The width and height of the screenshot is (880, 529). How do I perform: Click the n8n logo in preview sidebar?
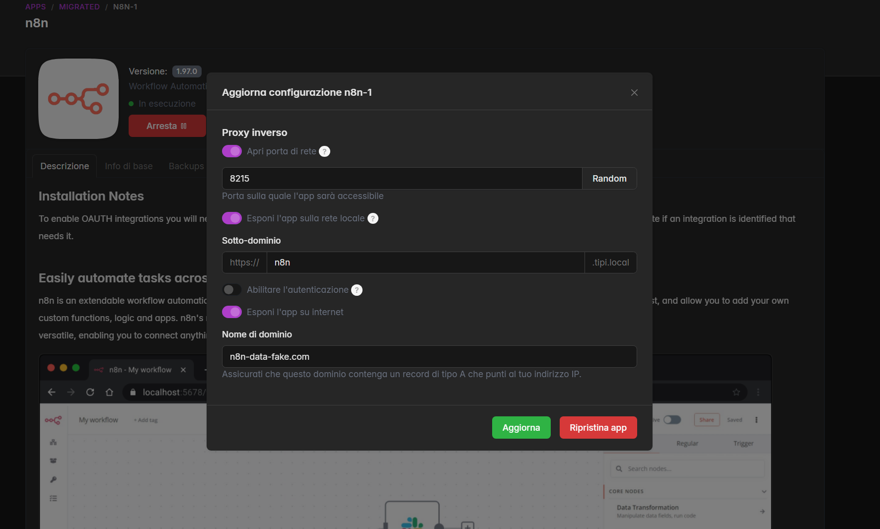[53, 420]
